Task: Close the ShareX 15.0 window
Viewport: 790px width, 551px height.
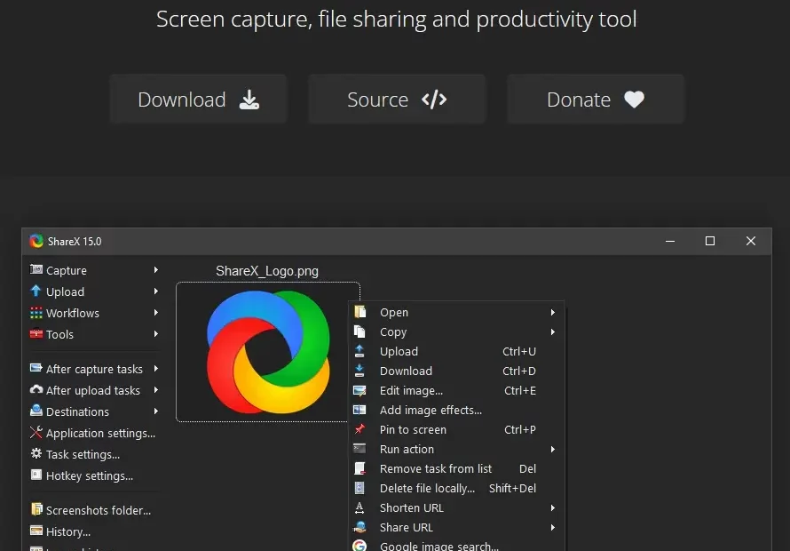Action: [x=751, y=241]
